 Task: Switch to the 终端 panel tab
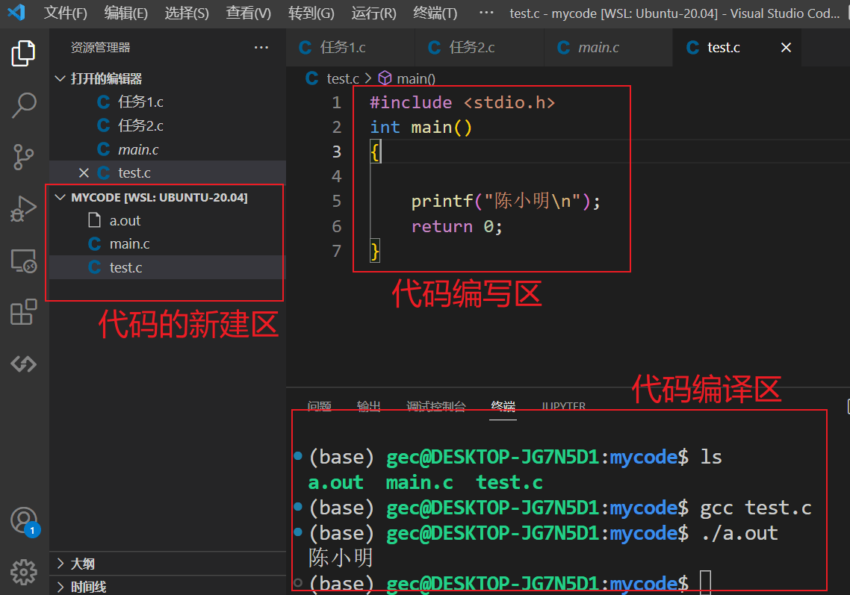[503, 406]
